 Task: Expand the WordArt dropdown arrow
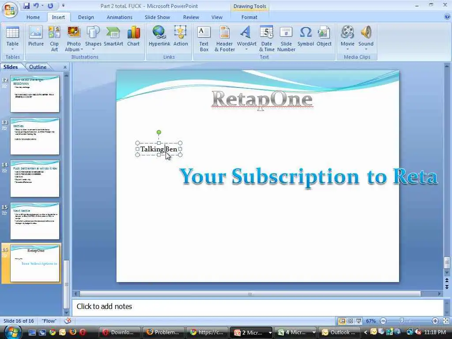[x=246, y=49]
